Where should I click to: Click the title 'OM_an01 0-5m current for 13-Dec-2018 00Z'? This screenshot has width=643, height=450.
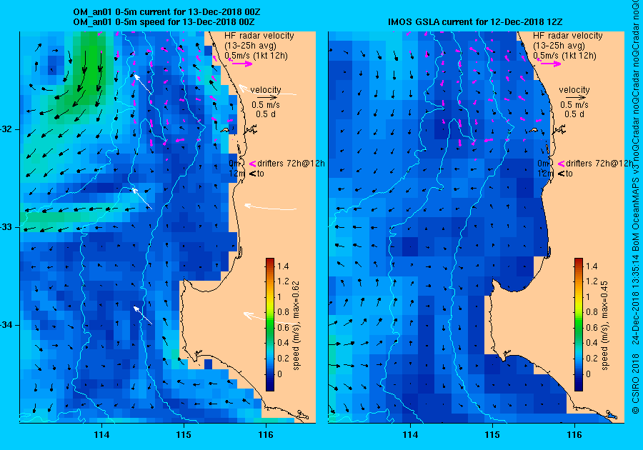(x=166, y=12)
